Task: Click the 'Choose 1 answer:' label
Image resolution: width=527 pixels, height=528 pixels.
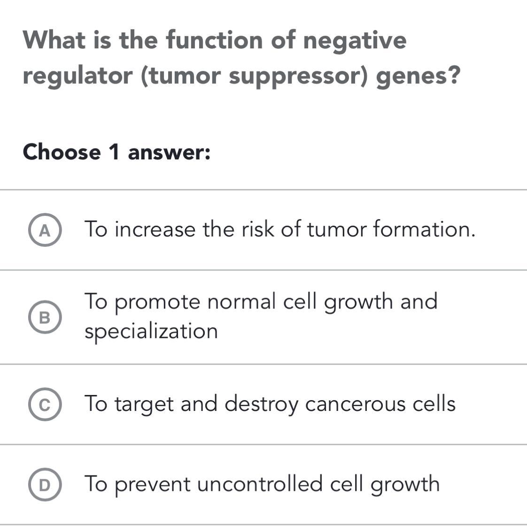Action: [x=116, y=152]
